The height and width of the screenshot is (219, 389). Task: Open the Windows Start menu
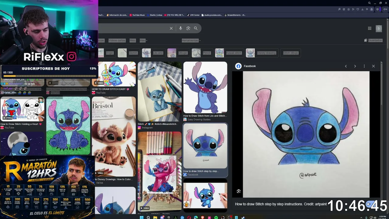pyautogui.click(x=142, y=217)
